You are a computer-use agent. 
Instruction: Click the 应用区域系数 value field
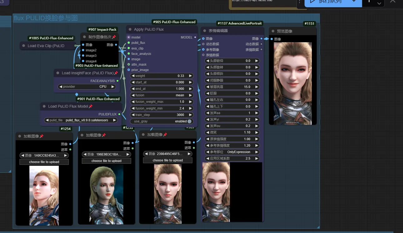coord(232,159)
